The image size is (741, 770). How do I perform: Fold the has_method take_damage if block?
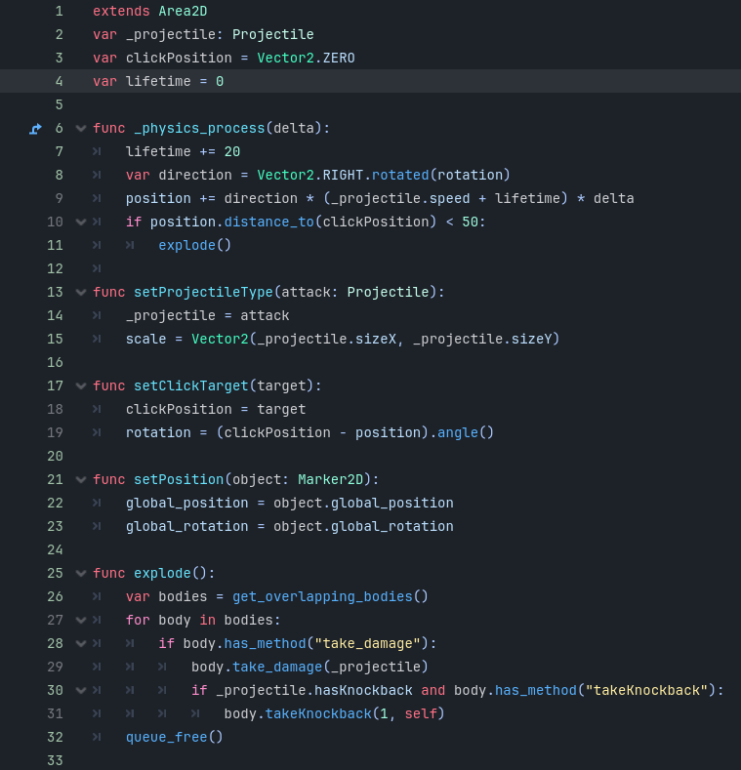coord(81,643)
